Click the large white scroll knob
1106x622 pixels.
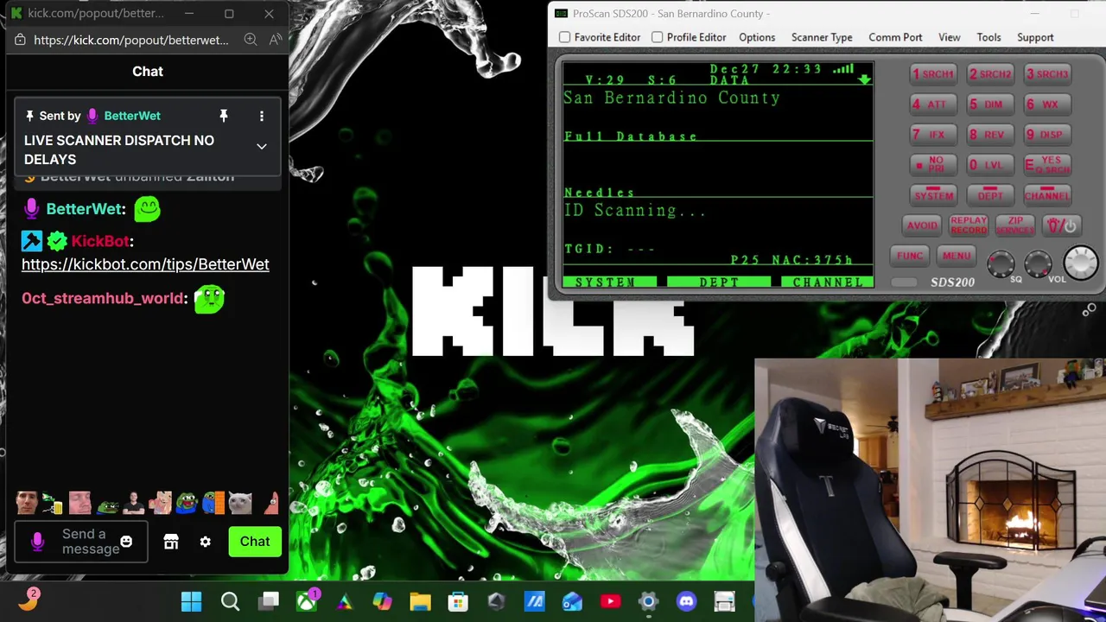(1080, 263)
